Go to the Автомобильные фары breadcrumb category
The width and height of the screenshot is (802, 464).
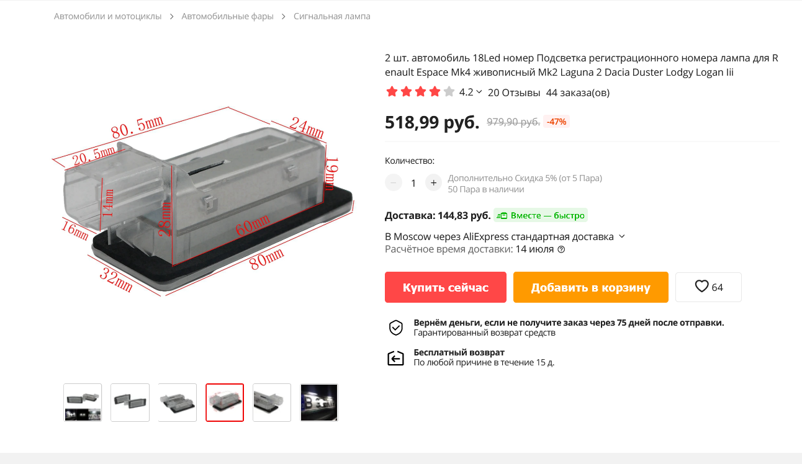coord(228,16)
